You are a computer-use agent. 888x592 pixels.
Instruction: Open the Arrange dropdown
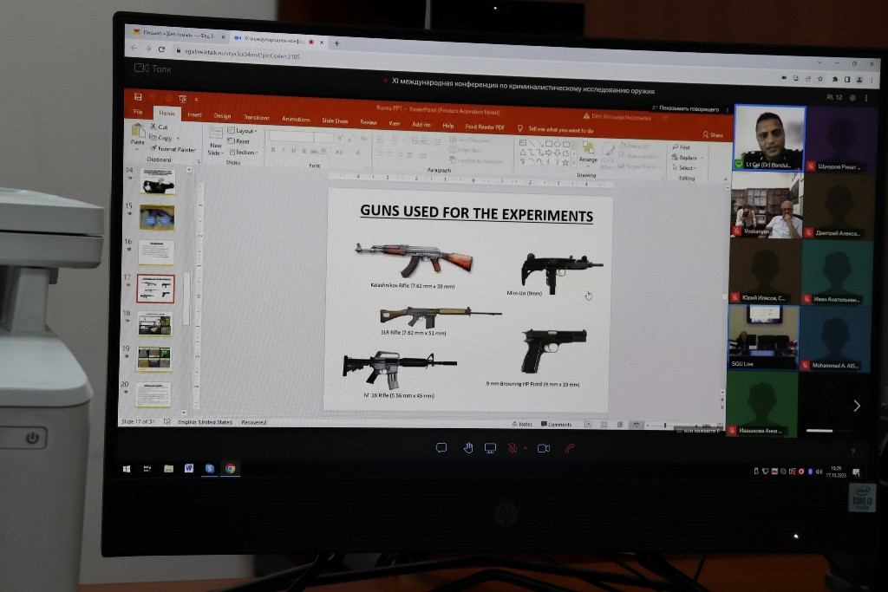pos(589,154)
